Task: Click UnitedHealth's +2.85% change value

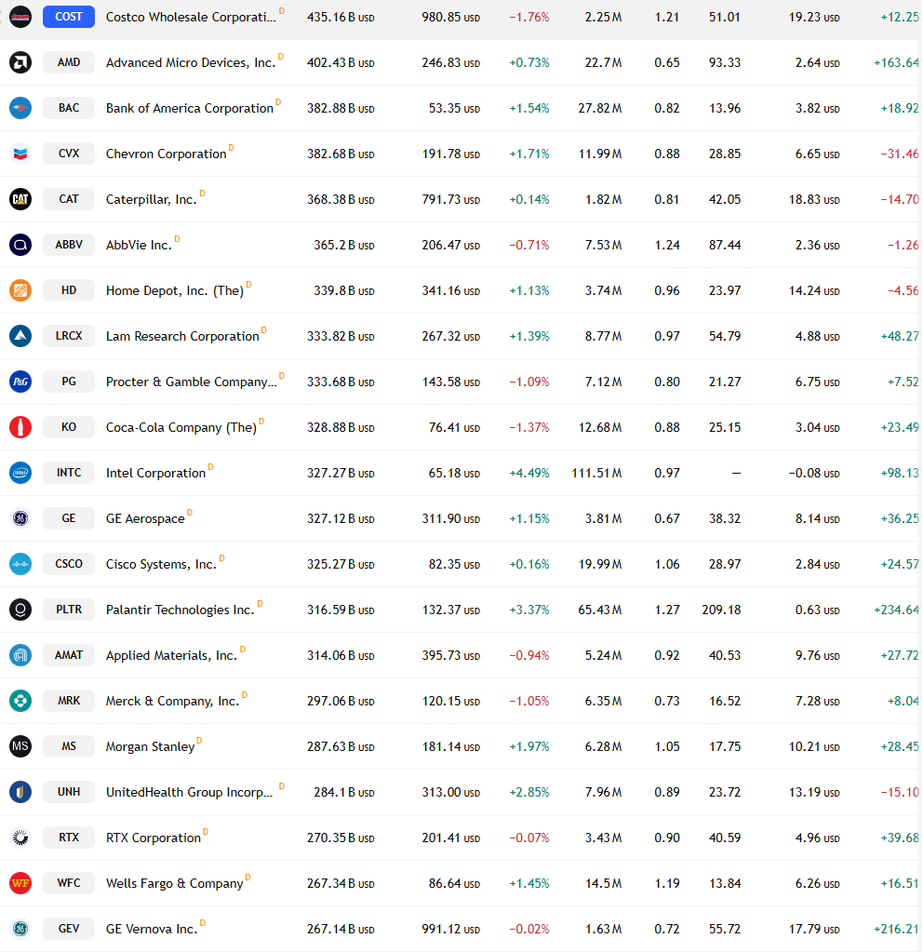Action: coord(528,792)
